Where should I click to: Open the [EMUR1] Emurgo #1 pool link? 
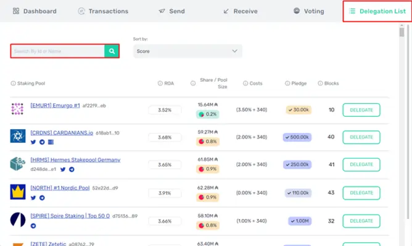55,106
